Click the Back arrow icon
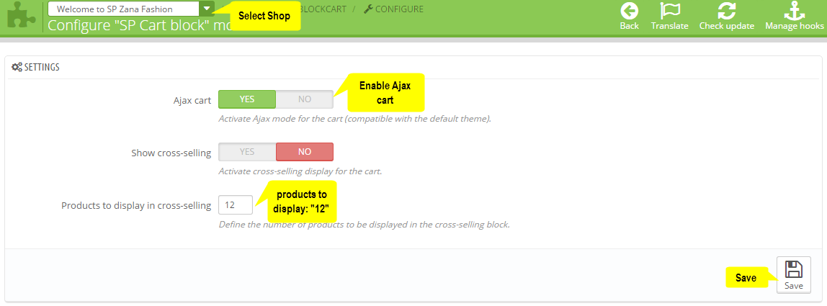The image size is (827, 306). point(629,11)
